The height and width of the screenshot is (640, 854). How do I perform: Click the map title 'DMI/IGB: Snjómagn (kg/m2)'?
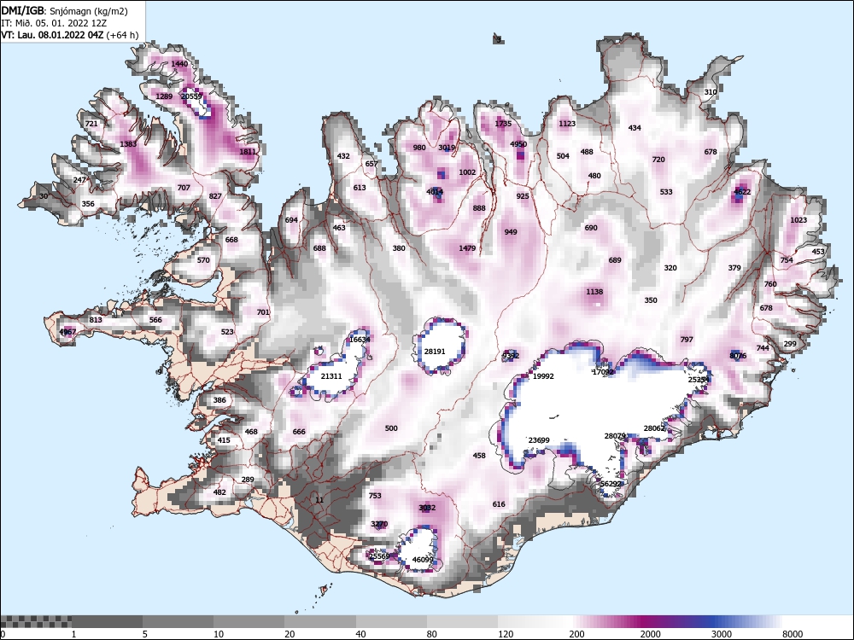tap(65, 10)
